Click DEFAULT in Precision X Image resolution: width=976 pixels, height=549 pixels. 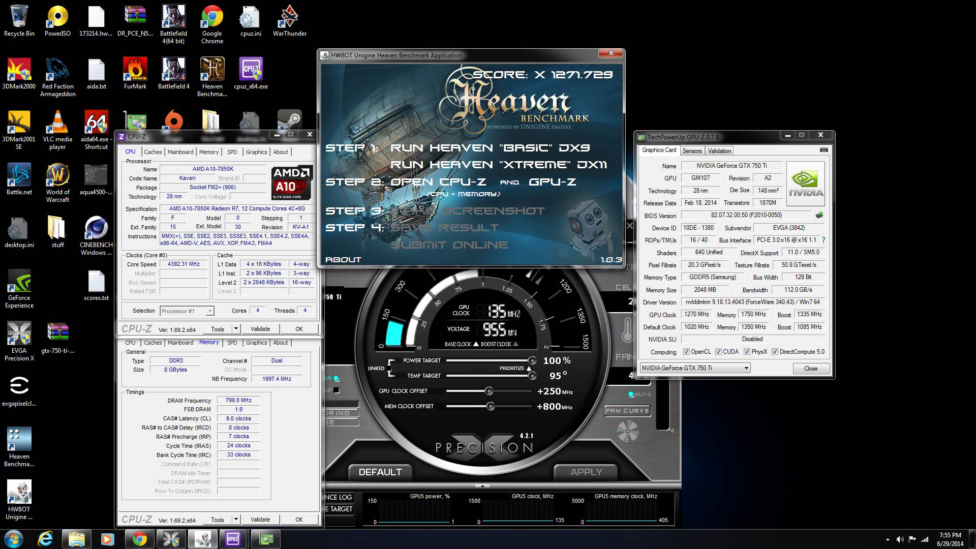point(380,472)
